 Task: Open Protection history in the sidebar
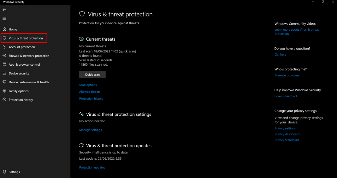(x=21, y=100)
